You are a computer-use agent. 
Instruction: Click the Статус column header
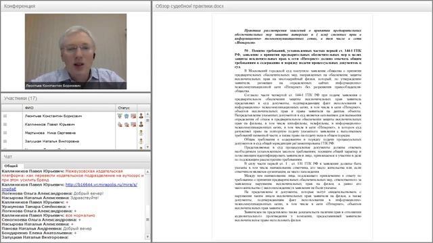[127, 108]
